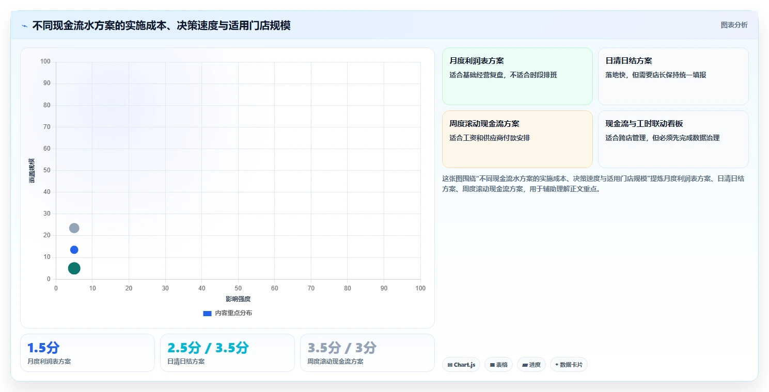The image size is (769, 392).
Task: Click the 覆盖规模 y-axis title
Action: click(32, 170)
